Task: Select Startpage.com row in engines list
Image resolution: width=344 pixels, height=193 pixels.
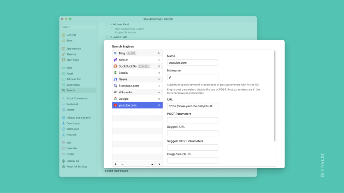Action: [x=137, y=86]
